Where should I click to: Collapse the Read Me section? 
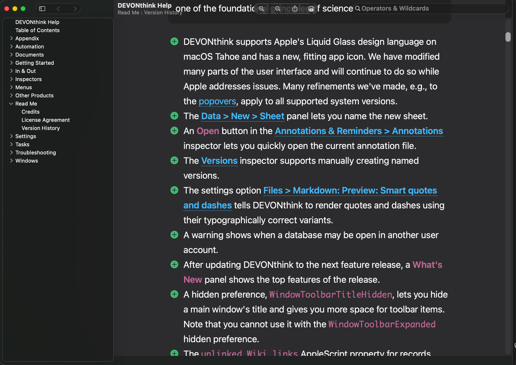click(x=11, y=104)
